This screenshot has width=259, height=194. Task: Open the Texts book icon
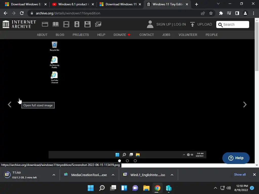tap(55, 24)
